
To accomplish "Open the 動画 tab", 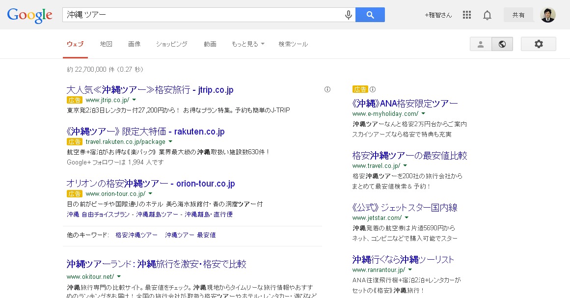I will 210,44.
